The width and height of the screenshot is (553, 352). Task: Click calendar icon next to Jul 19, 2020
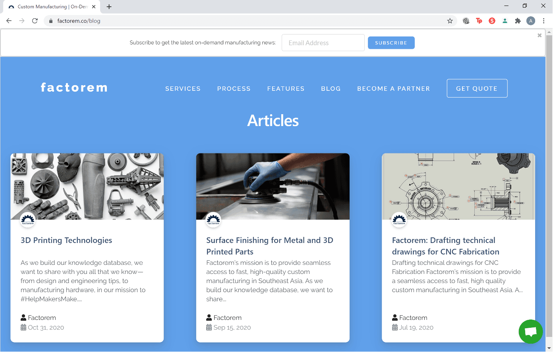click(395, 327)
